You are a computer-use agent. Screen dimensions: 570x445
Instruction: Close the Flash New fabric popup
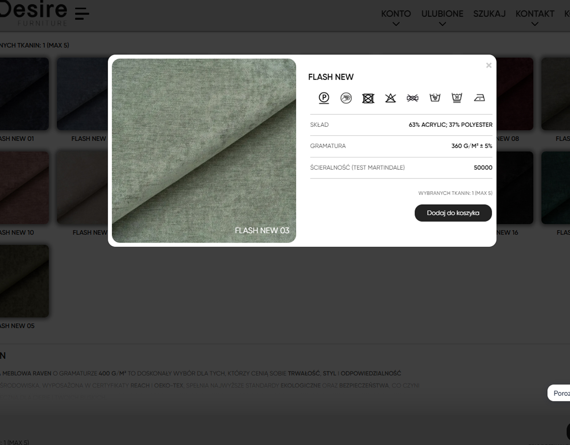coord(489,65)
